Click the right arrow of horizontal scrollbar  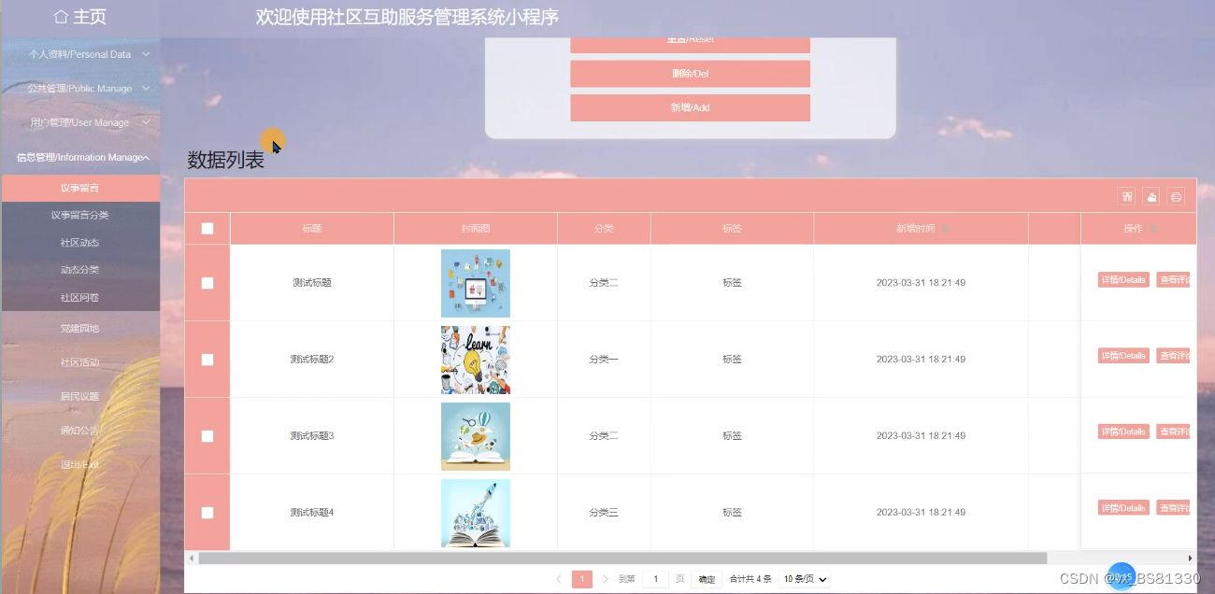pyautogui.click(x=1191, y=558)
